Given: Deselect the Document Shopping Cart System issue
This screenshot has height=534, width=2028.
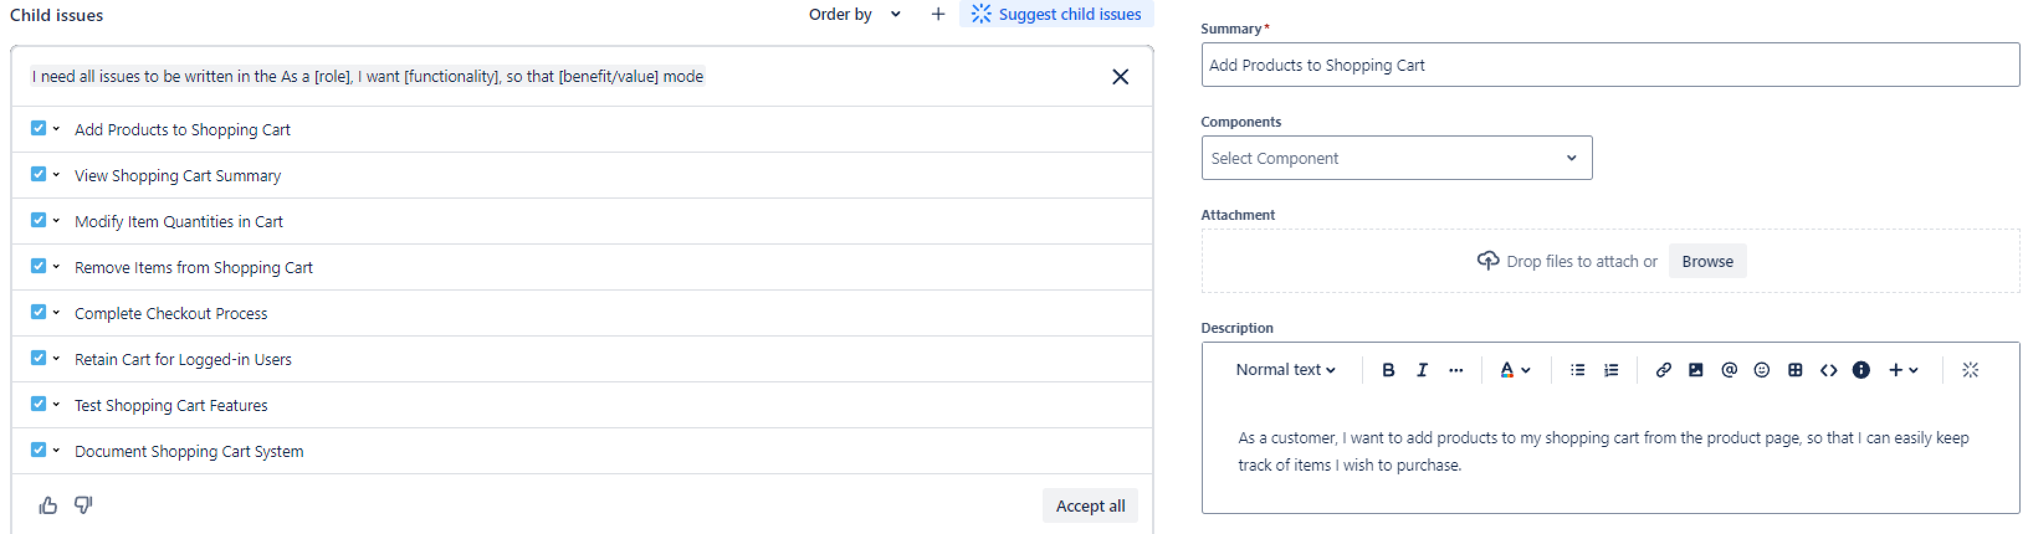Looking at the screenshot, I should [39, 450].
